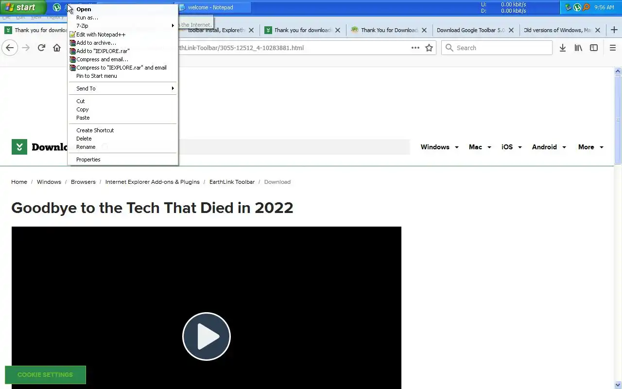Viewport: 622px width, 389px height.
Task: Bookmark this page with the star icon
Action: click(x=429, y=48)
